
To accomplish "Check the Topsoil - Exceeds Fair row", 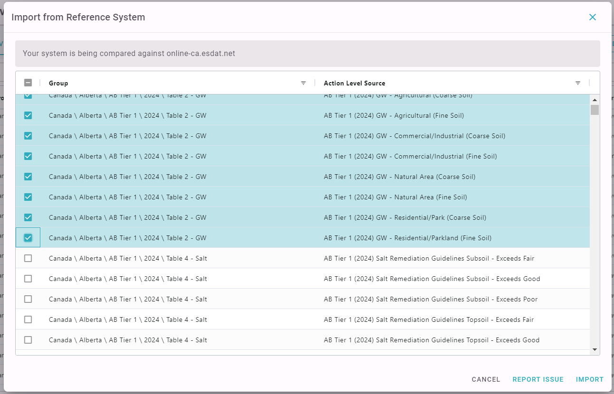I will coord(28,319).
